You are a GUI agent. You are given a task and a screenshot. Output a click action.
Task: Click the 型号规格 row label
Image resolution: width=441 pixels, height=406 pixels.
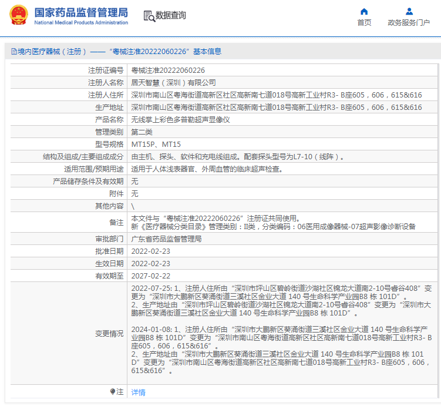[x=109, y=145]
